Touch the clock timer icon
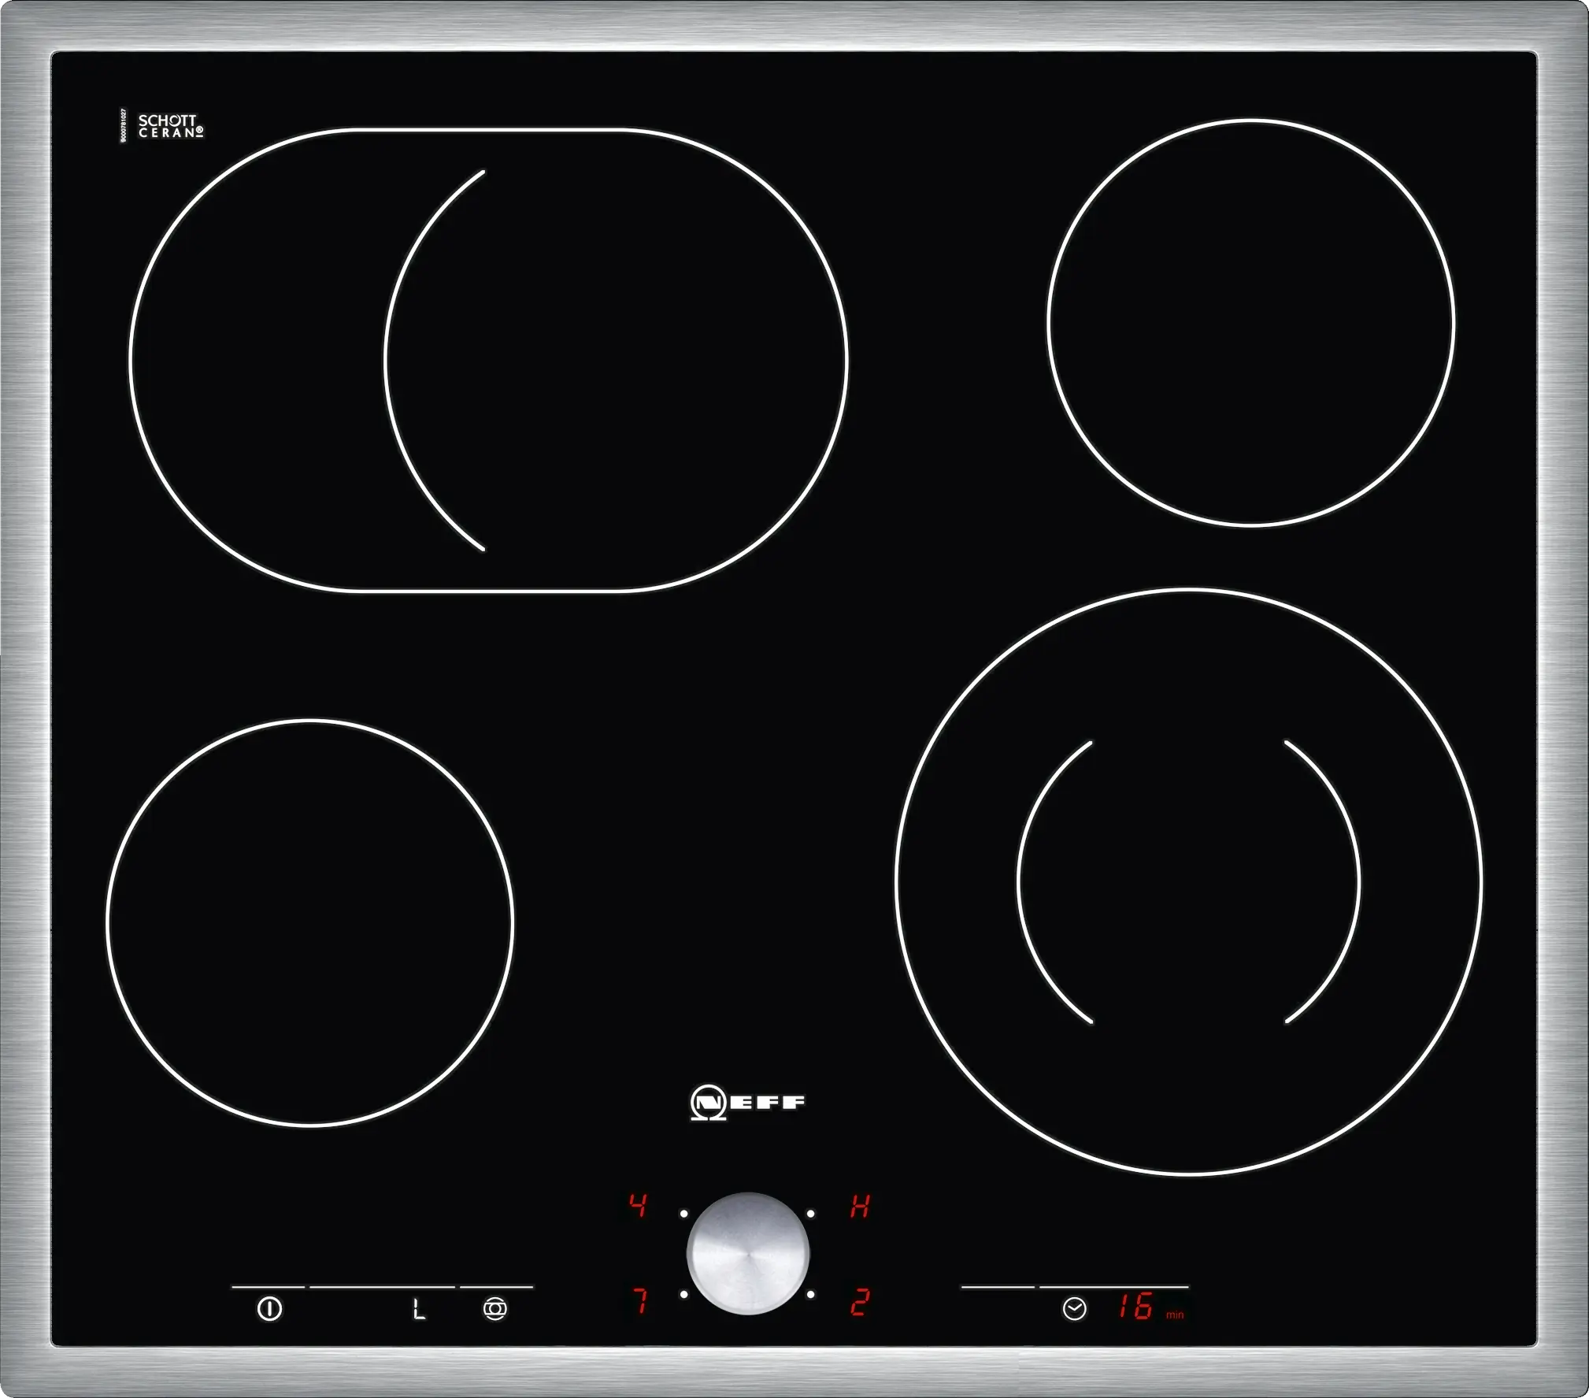The height and width of the screenshot is (1398, 1589). [x=1074, y=1309]
